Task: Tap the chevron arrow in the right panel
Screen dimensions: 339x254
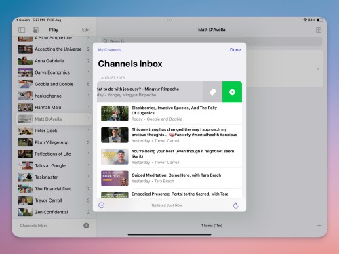Action: coord(317,68)
